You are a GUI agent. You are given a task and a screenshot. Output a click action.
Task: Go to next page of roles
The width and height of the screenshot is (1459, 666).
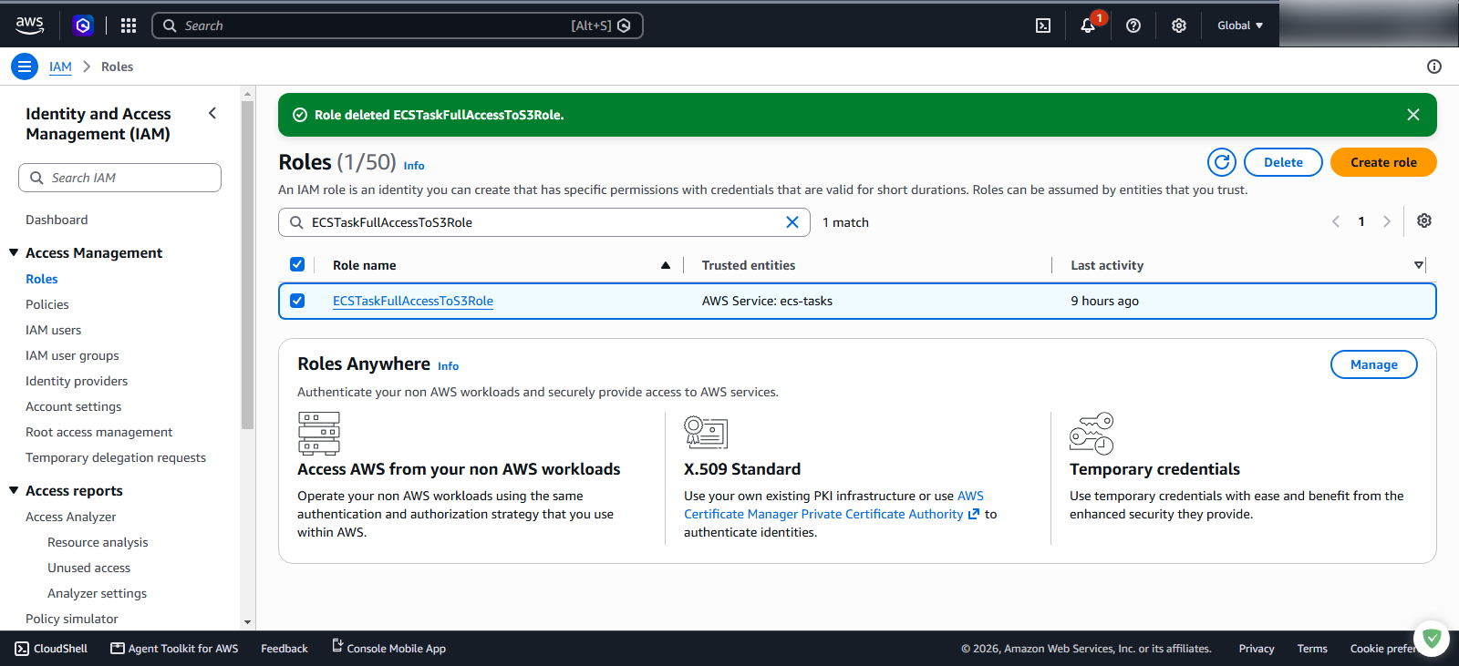coord(1387,221)
